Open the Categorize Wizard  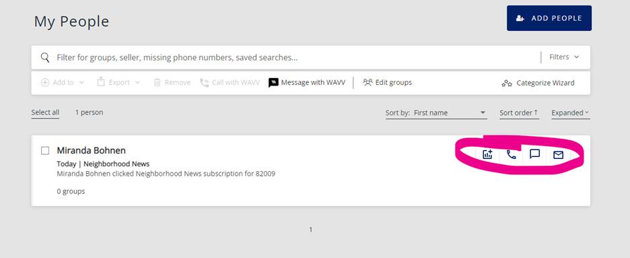coord(538,83)
